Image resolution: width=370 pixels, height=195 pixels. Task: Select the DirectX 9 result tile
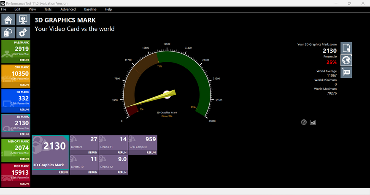pyautogui.click(x=84, y=143)
